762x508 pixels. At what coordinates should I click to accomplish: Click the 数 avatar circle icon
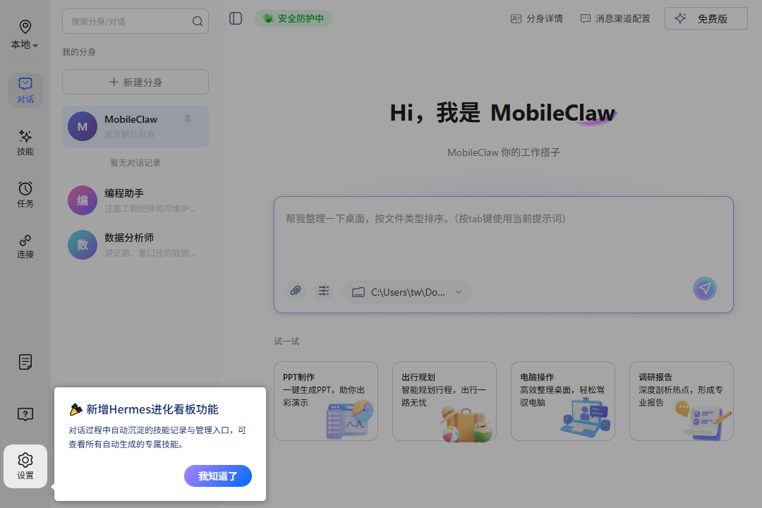[83, 245]
